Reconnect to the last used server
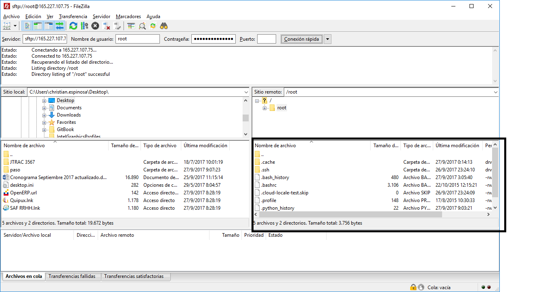The height and width of the screenshot is (292, 545). (117, 26)
